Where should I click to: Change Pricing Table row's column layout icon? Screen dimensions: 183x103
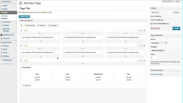pos(26,60)
